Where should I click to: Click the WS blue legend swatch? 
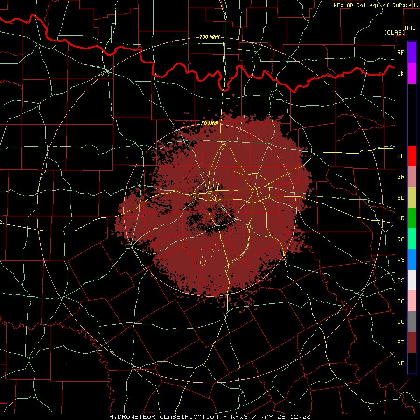[x=412, y=259]
